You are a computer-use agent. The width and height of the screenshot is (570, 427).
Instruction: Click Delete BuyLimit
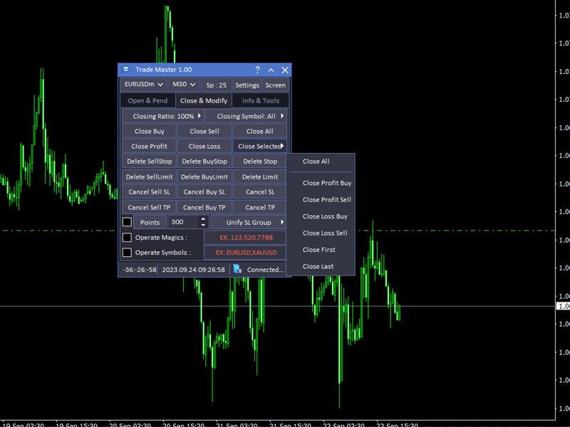click(x=204, y=176)
